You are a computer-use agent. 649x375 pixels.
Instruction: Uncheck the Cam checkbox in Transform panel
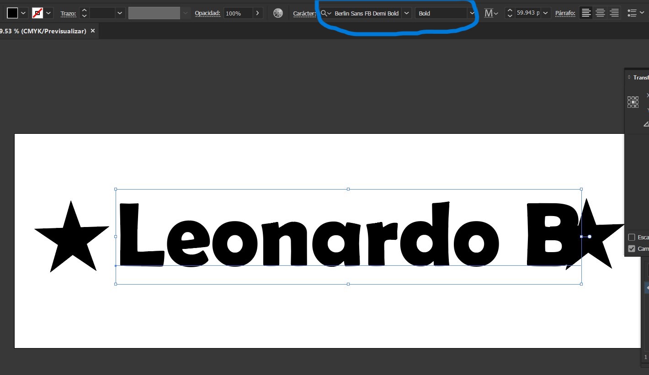click(x=632, y=249)
